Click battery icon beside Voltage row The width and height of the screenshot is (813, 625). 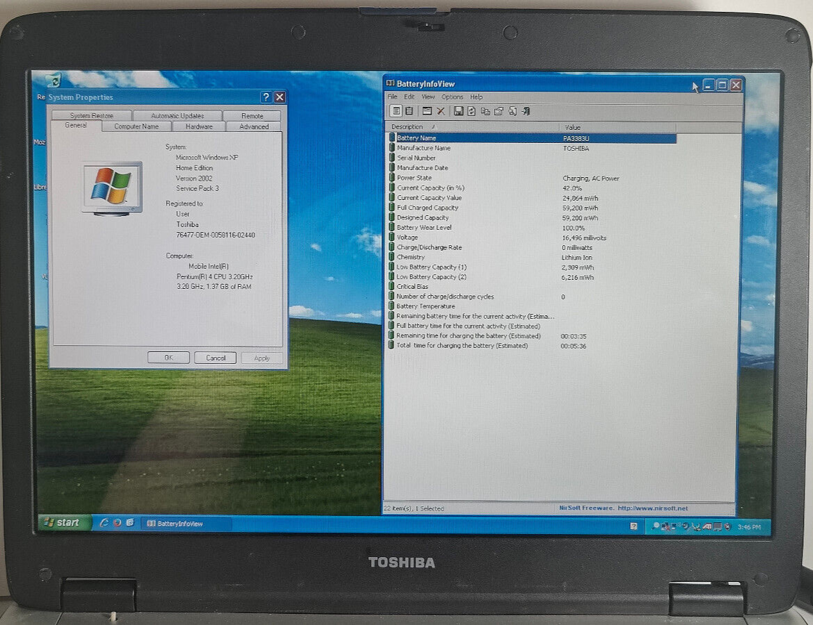pos(391,237)
